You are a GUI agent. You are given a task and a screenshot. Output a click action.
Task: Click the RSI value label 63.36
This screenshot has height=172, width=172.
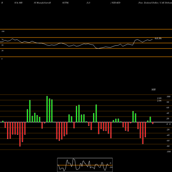coord(158,39)
